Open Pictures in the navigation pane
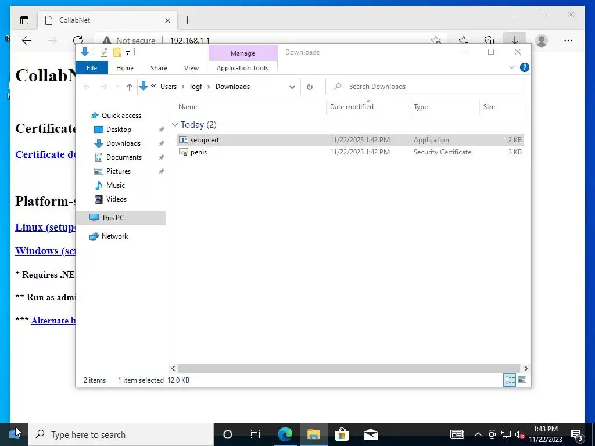This screenshot has height=446, width=595. click(x=119, y=171)
